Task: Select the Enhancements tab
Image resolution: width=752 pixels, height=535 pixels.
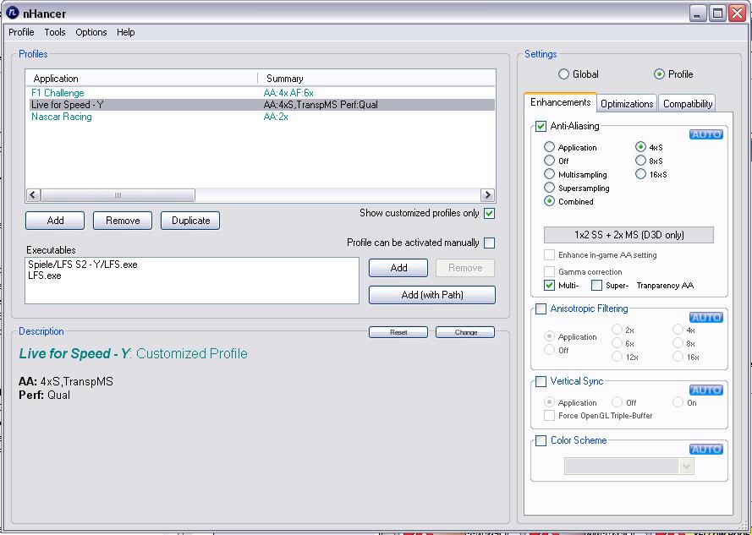Action: [560, 102]
